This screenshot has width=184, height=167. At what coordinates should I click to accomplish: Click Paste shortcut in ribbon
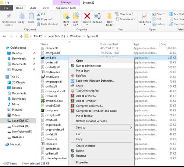47,24
